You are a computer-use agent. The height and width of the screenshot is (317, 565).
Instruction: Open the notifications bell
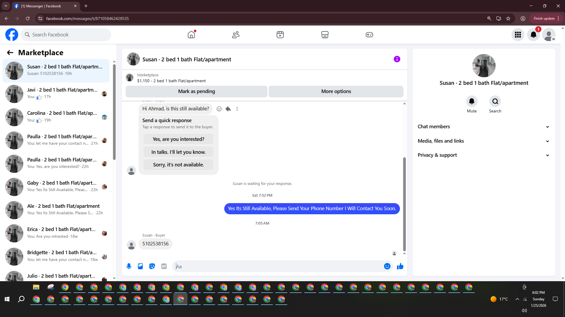[533, 35]
